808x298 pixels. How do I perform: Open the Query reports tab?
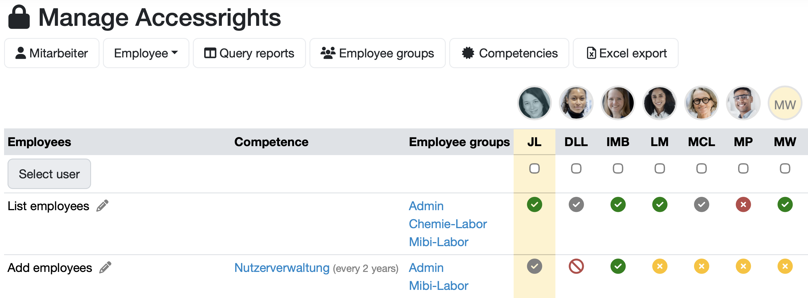click(249, 53)
